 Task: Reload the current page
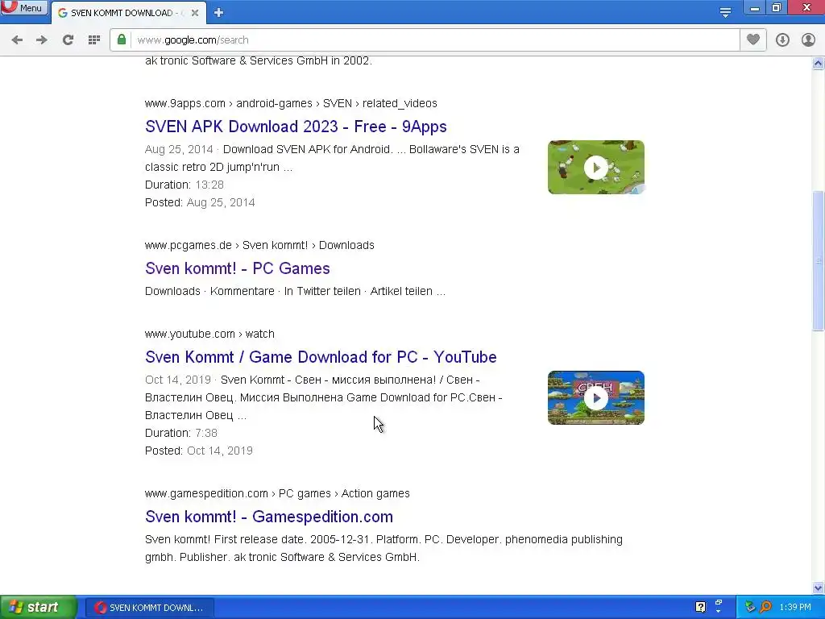[x=68, y=40]
